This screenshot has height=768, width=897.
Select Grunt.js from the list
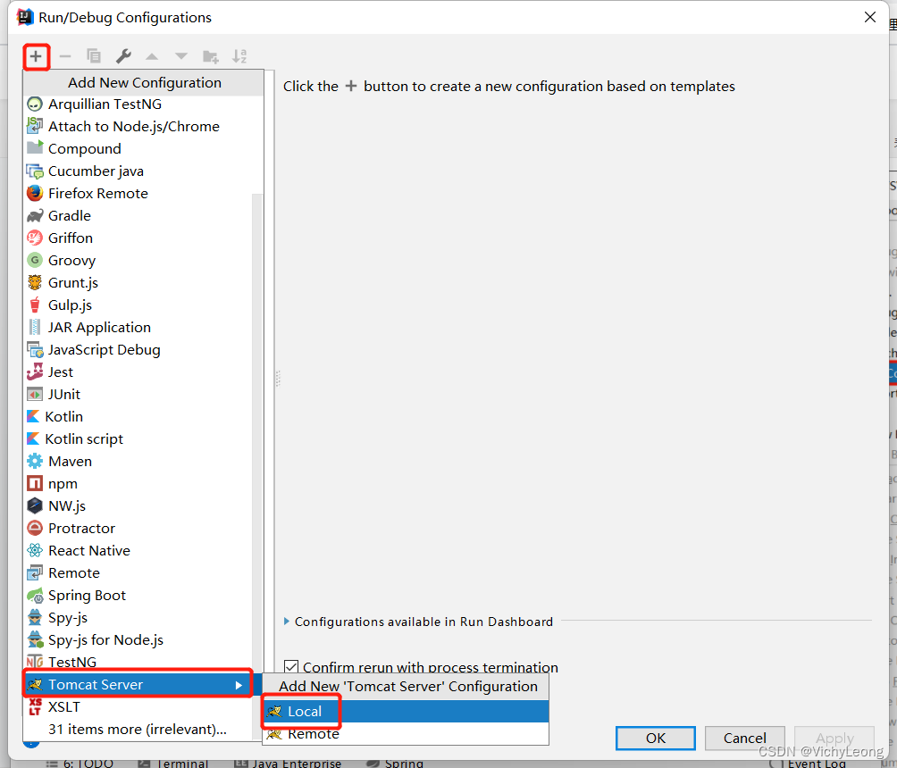click(138, 282)
